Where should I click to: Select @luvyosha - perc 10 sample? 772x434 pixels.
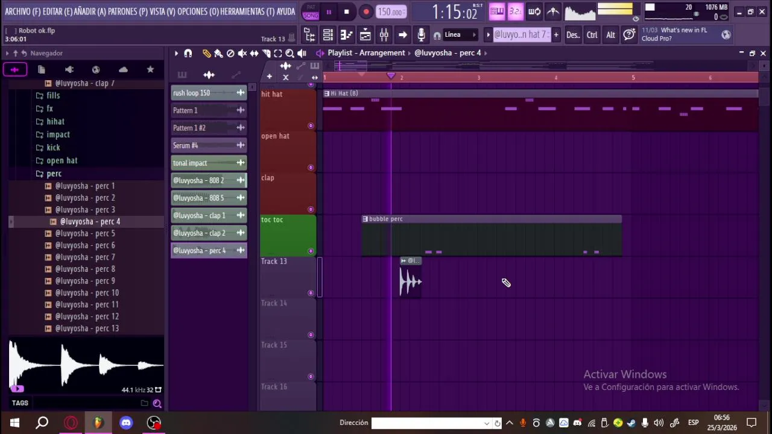pos(87,293)
